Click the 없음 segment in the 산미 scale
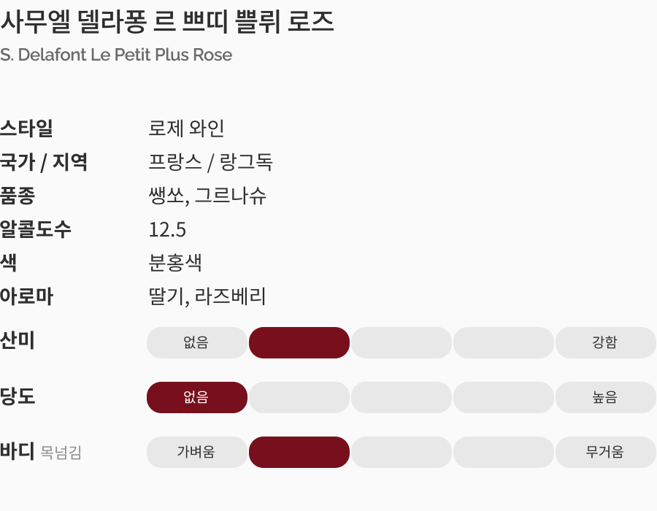This screenshot has height=511, width=657. [197, 343]
